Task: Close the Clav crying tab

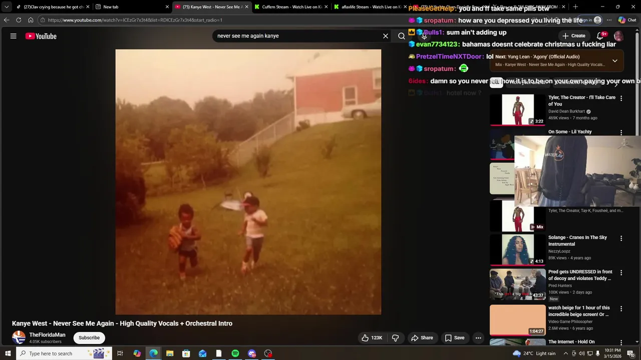Action: 88,7
